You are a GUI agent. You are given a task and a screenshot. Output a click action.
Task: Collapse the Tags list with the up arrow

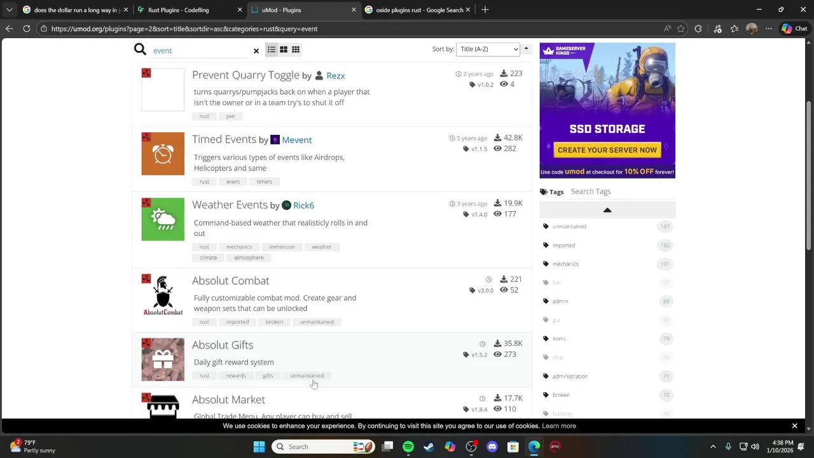point(607,210)
